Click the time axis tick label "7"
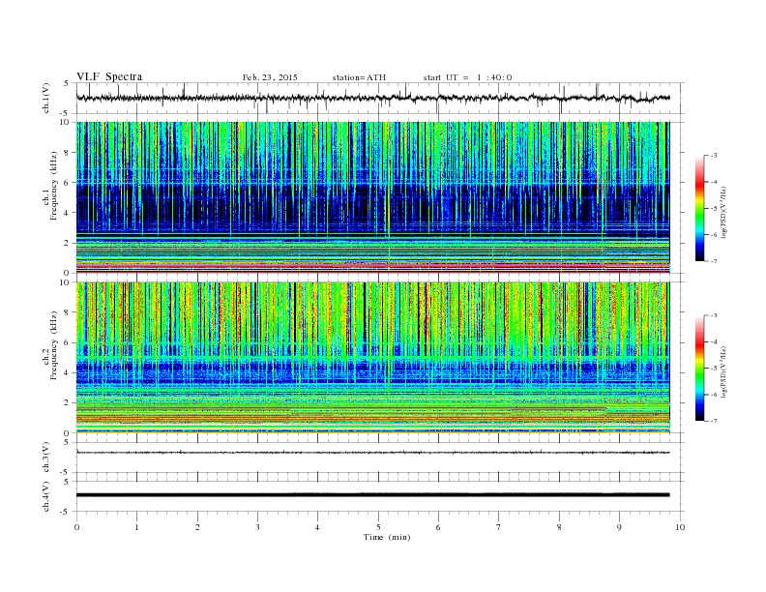Viewport: 766px width, 592px height. [499, 527]
